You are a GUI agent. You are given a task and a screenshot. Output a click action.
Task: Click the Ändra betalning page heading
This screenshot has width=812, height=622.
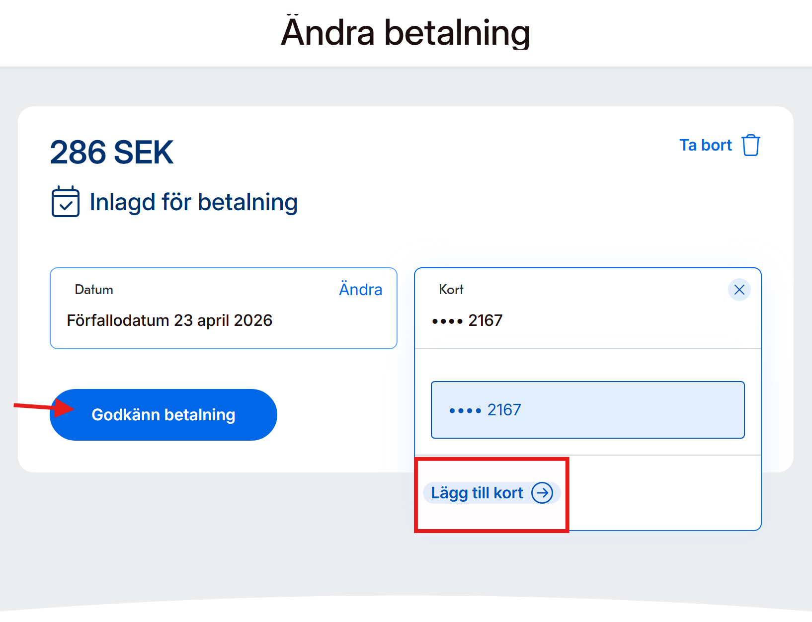406,33
